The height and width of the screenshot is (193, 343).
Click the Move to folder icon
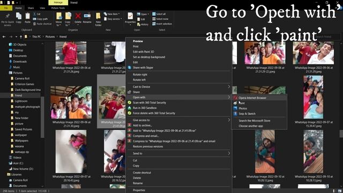point(59,16)
